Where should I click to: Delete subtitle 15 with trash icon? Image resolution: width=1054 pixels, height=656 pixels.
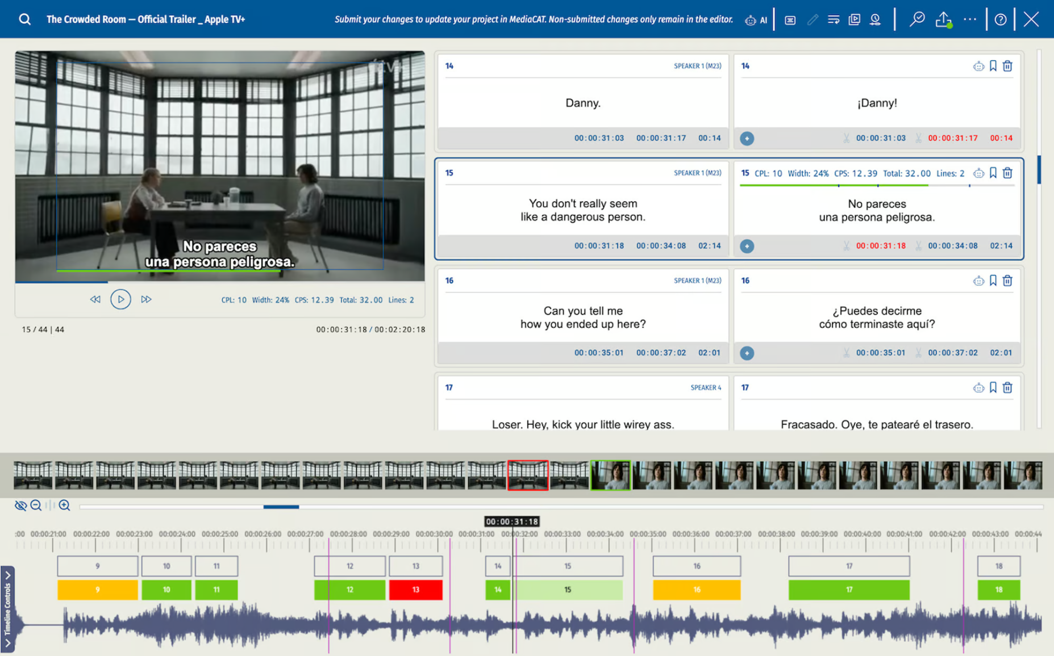coord(1007,173)
